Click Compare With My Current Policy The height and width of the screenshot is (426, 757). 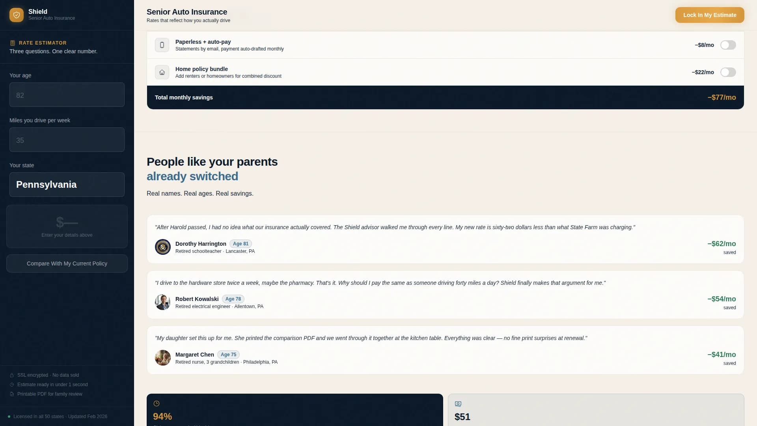click(x=67, y=263)
